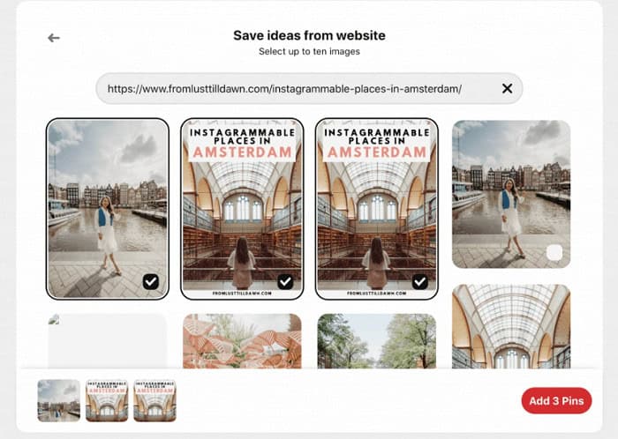Select the blank loading image tile
The image size is (618, 439).
107,341
